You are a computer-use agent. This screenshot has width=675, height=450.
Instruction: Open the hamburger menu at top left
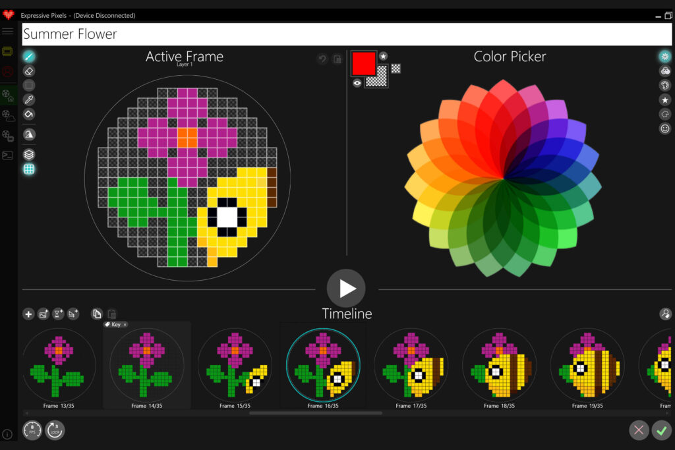[x=8, y=30]
